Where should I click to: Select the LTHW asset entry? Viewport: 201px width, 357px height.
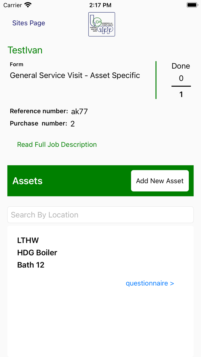(28, 240)
